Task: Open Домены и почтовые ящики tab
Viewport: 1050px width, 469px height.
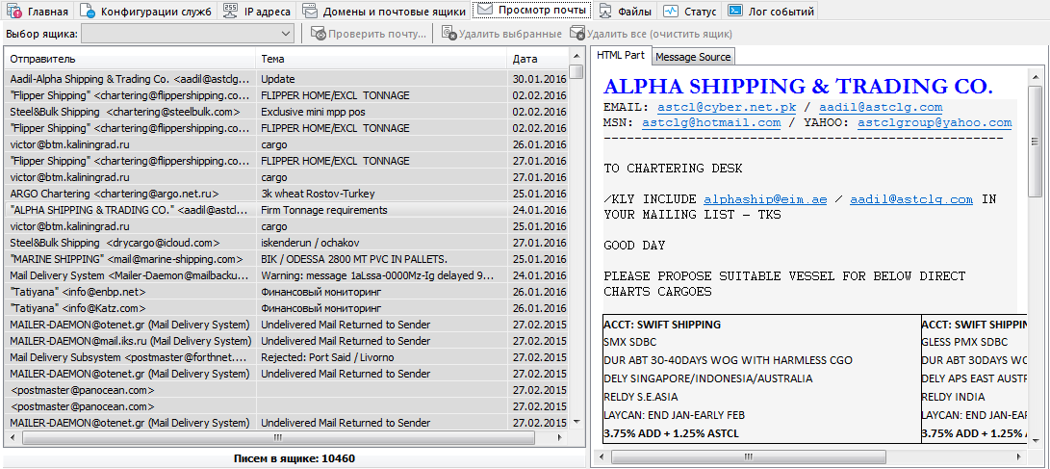Action: click(x=384, y=11)
